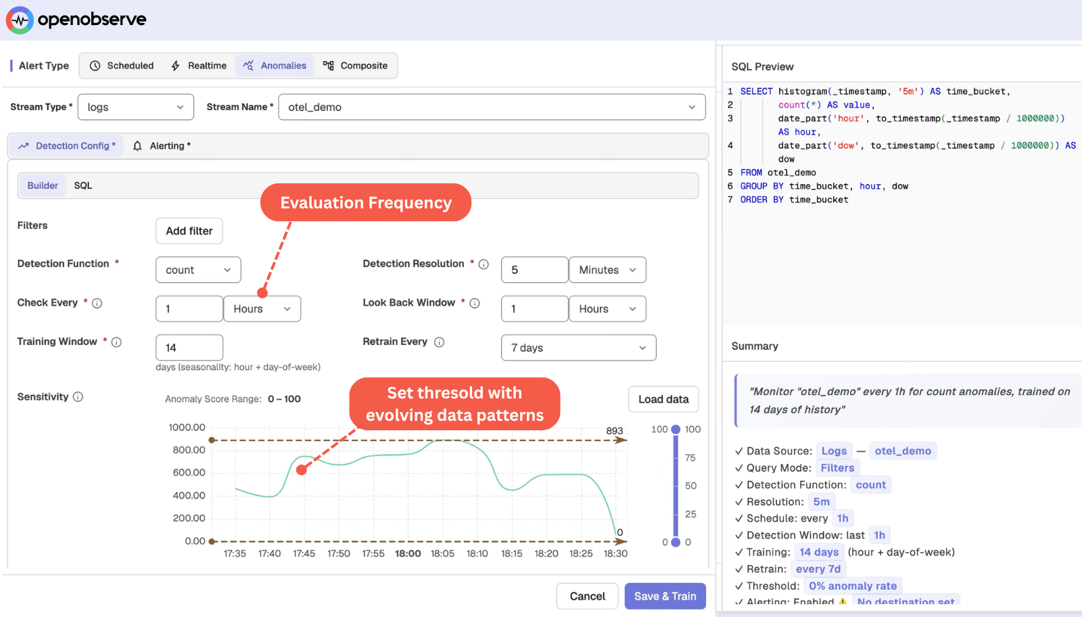Focus the Check Every number field
Viewport: 1082px width, 617px height.
click(x=189, y=309)
